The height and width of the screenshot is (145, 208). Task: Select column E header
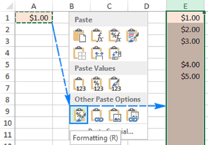point(185,6)
